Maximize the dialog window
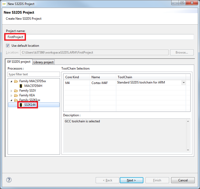 [182, 3]
